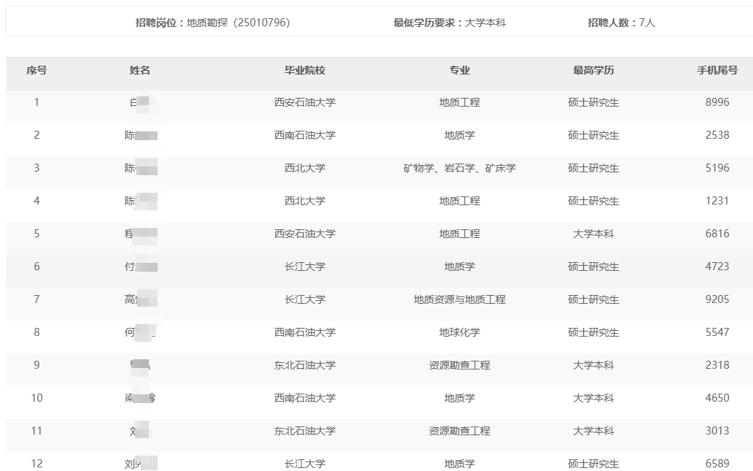Click the 姓名 column header
The image size is (753, 471).
coord(140,71)
